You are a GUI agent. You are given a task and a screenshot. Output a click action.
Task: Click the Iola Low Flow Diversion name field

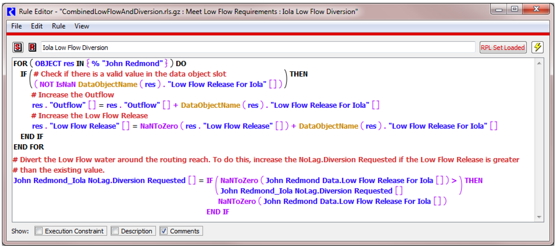[257, 47]
